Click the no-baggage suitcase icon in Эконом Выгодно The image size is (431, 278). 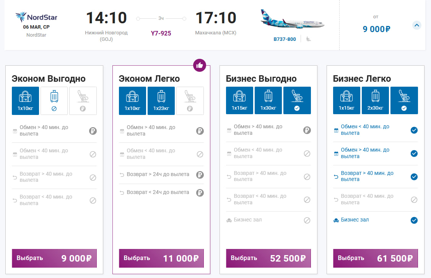(x=54, y=100)
